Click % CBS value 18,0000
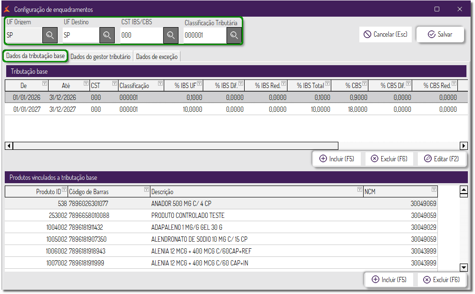The image size is (475, 294). pyautogui.click(x=357, y=109)
